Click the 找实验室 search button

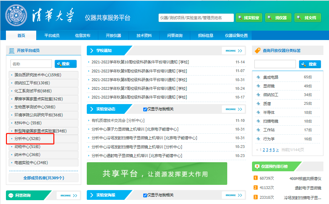click(x=249, y=18)
